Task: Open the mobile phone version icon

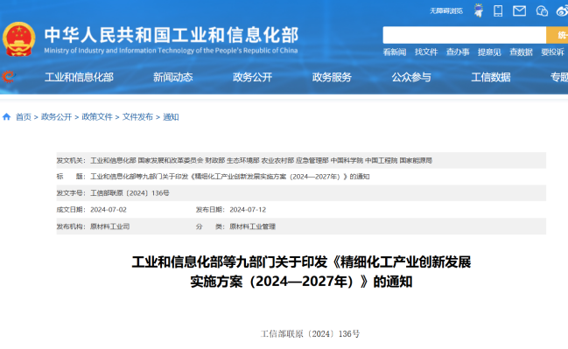Action: point(498,10)
